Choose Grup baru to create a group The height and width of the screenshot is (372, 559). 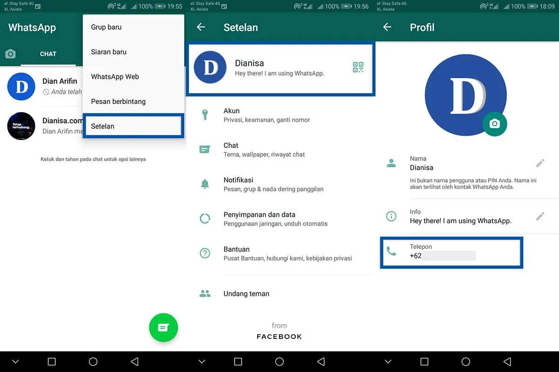click(106, 27)
